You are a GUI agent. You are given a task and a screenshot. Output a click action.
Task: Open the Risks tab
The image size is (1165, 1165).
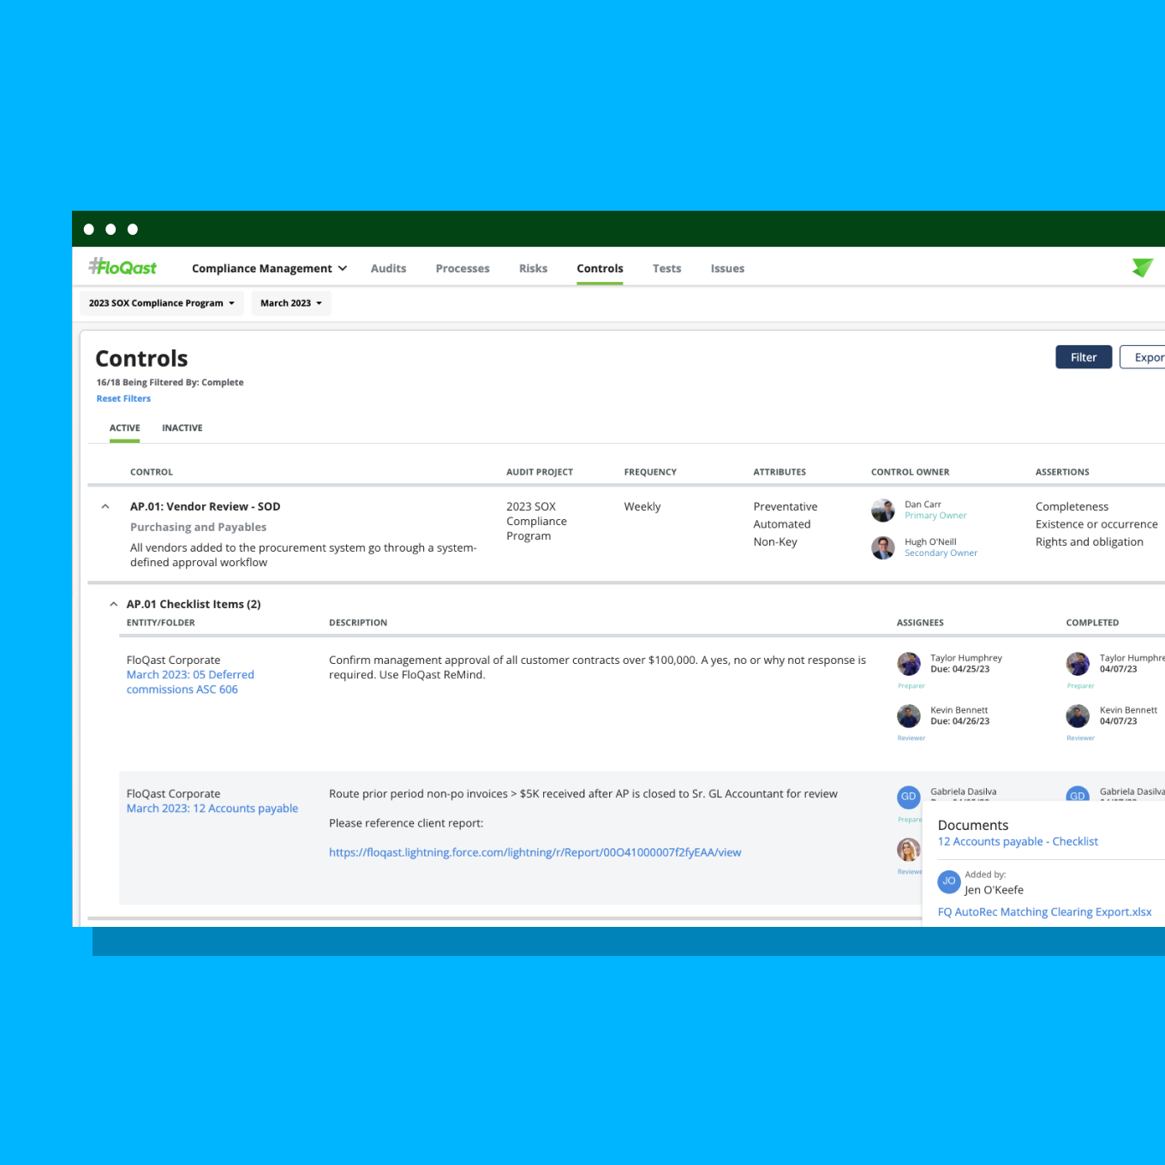pyautogui.click(x=533, y=268)
